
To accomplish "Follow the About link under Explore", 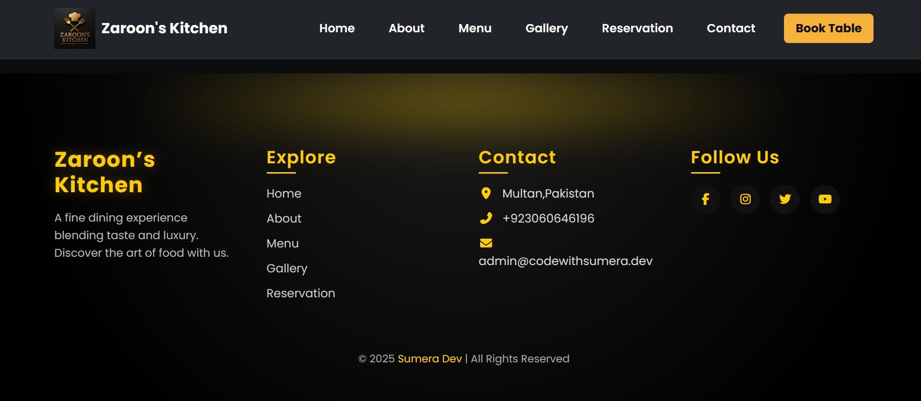I will point(284,218).
